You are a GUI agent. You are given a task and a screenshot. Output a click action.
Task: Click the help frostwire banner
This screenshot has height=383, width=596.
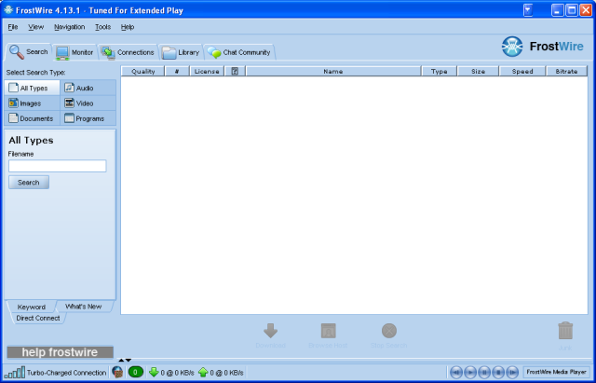(x=60, y=352)
